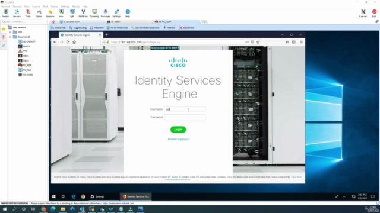Open the Settings toolbar icon
Image resolution: width=380 pixels, height=213 pixels.
coord(116,13)
